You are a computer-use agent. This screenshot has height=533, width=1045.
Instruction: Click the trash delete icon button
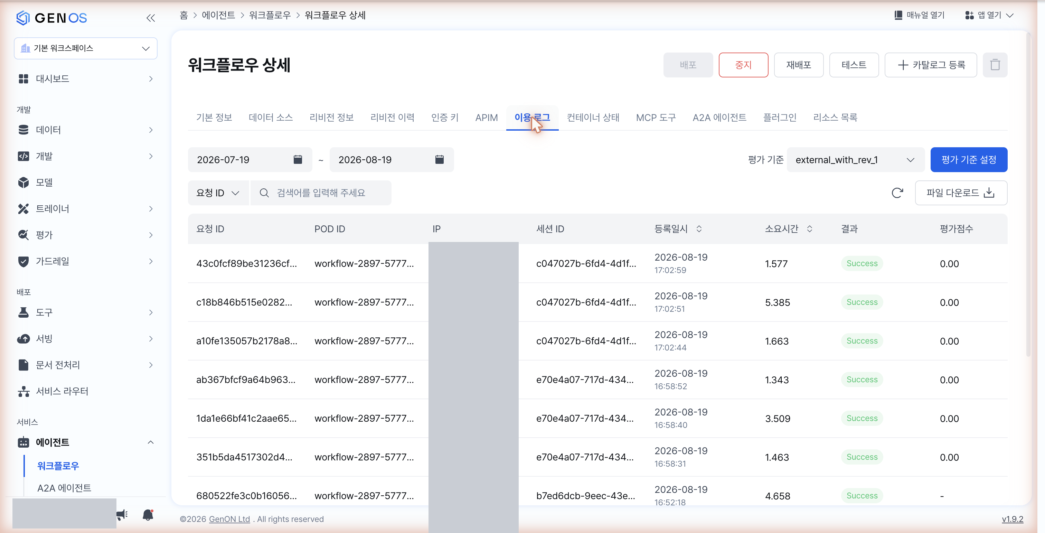(995, 65)
